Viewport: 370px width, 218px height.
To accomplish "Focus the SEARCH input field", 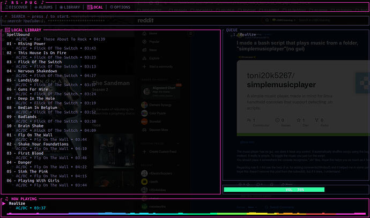I will coord(185,21).
